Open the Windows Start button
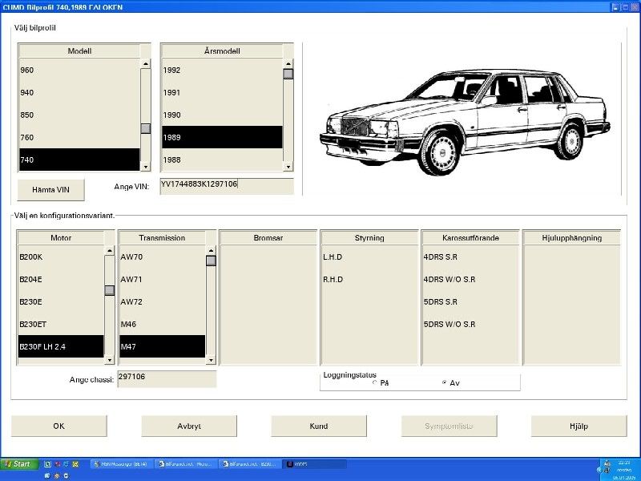This screenshot has height=481, width=641. tap(18, 464)
